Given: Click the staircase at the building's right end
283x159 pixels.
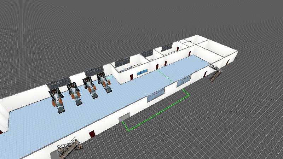Looking at the screenshot, I should click(215, 73).
